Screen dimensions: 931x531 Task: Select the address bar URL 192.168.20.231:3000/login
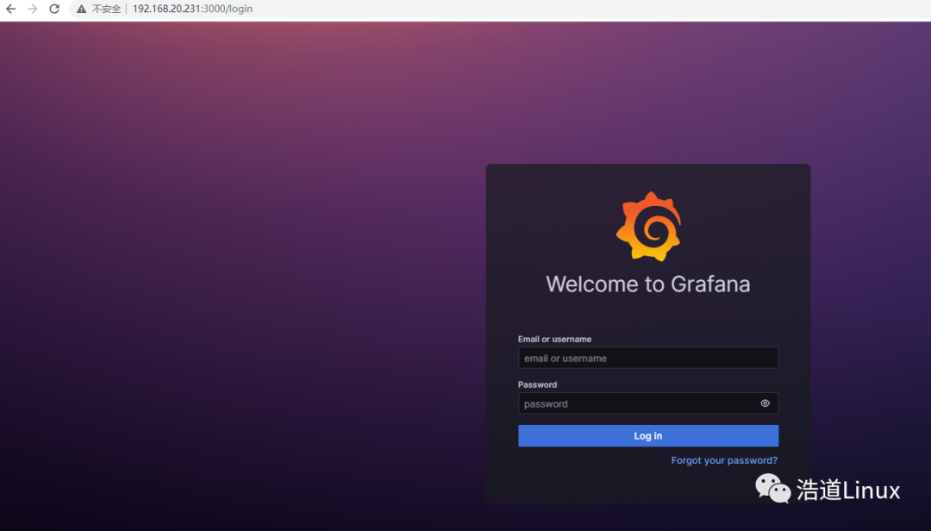(x=192, y=9)
